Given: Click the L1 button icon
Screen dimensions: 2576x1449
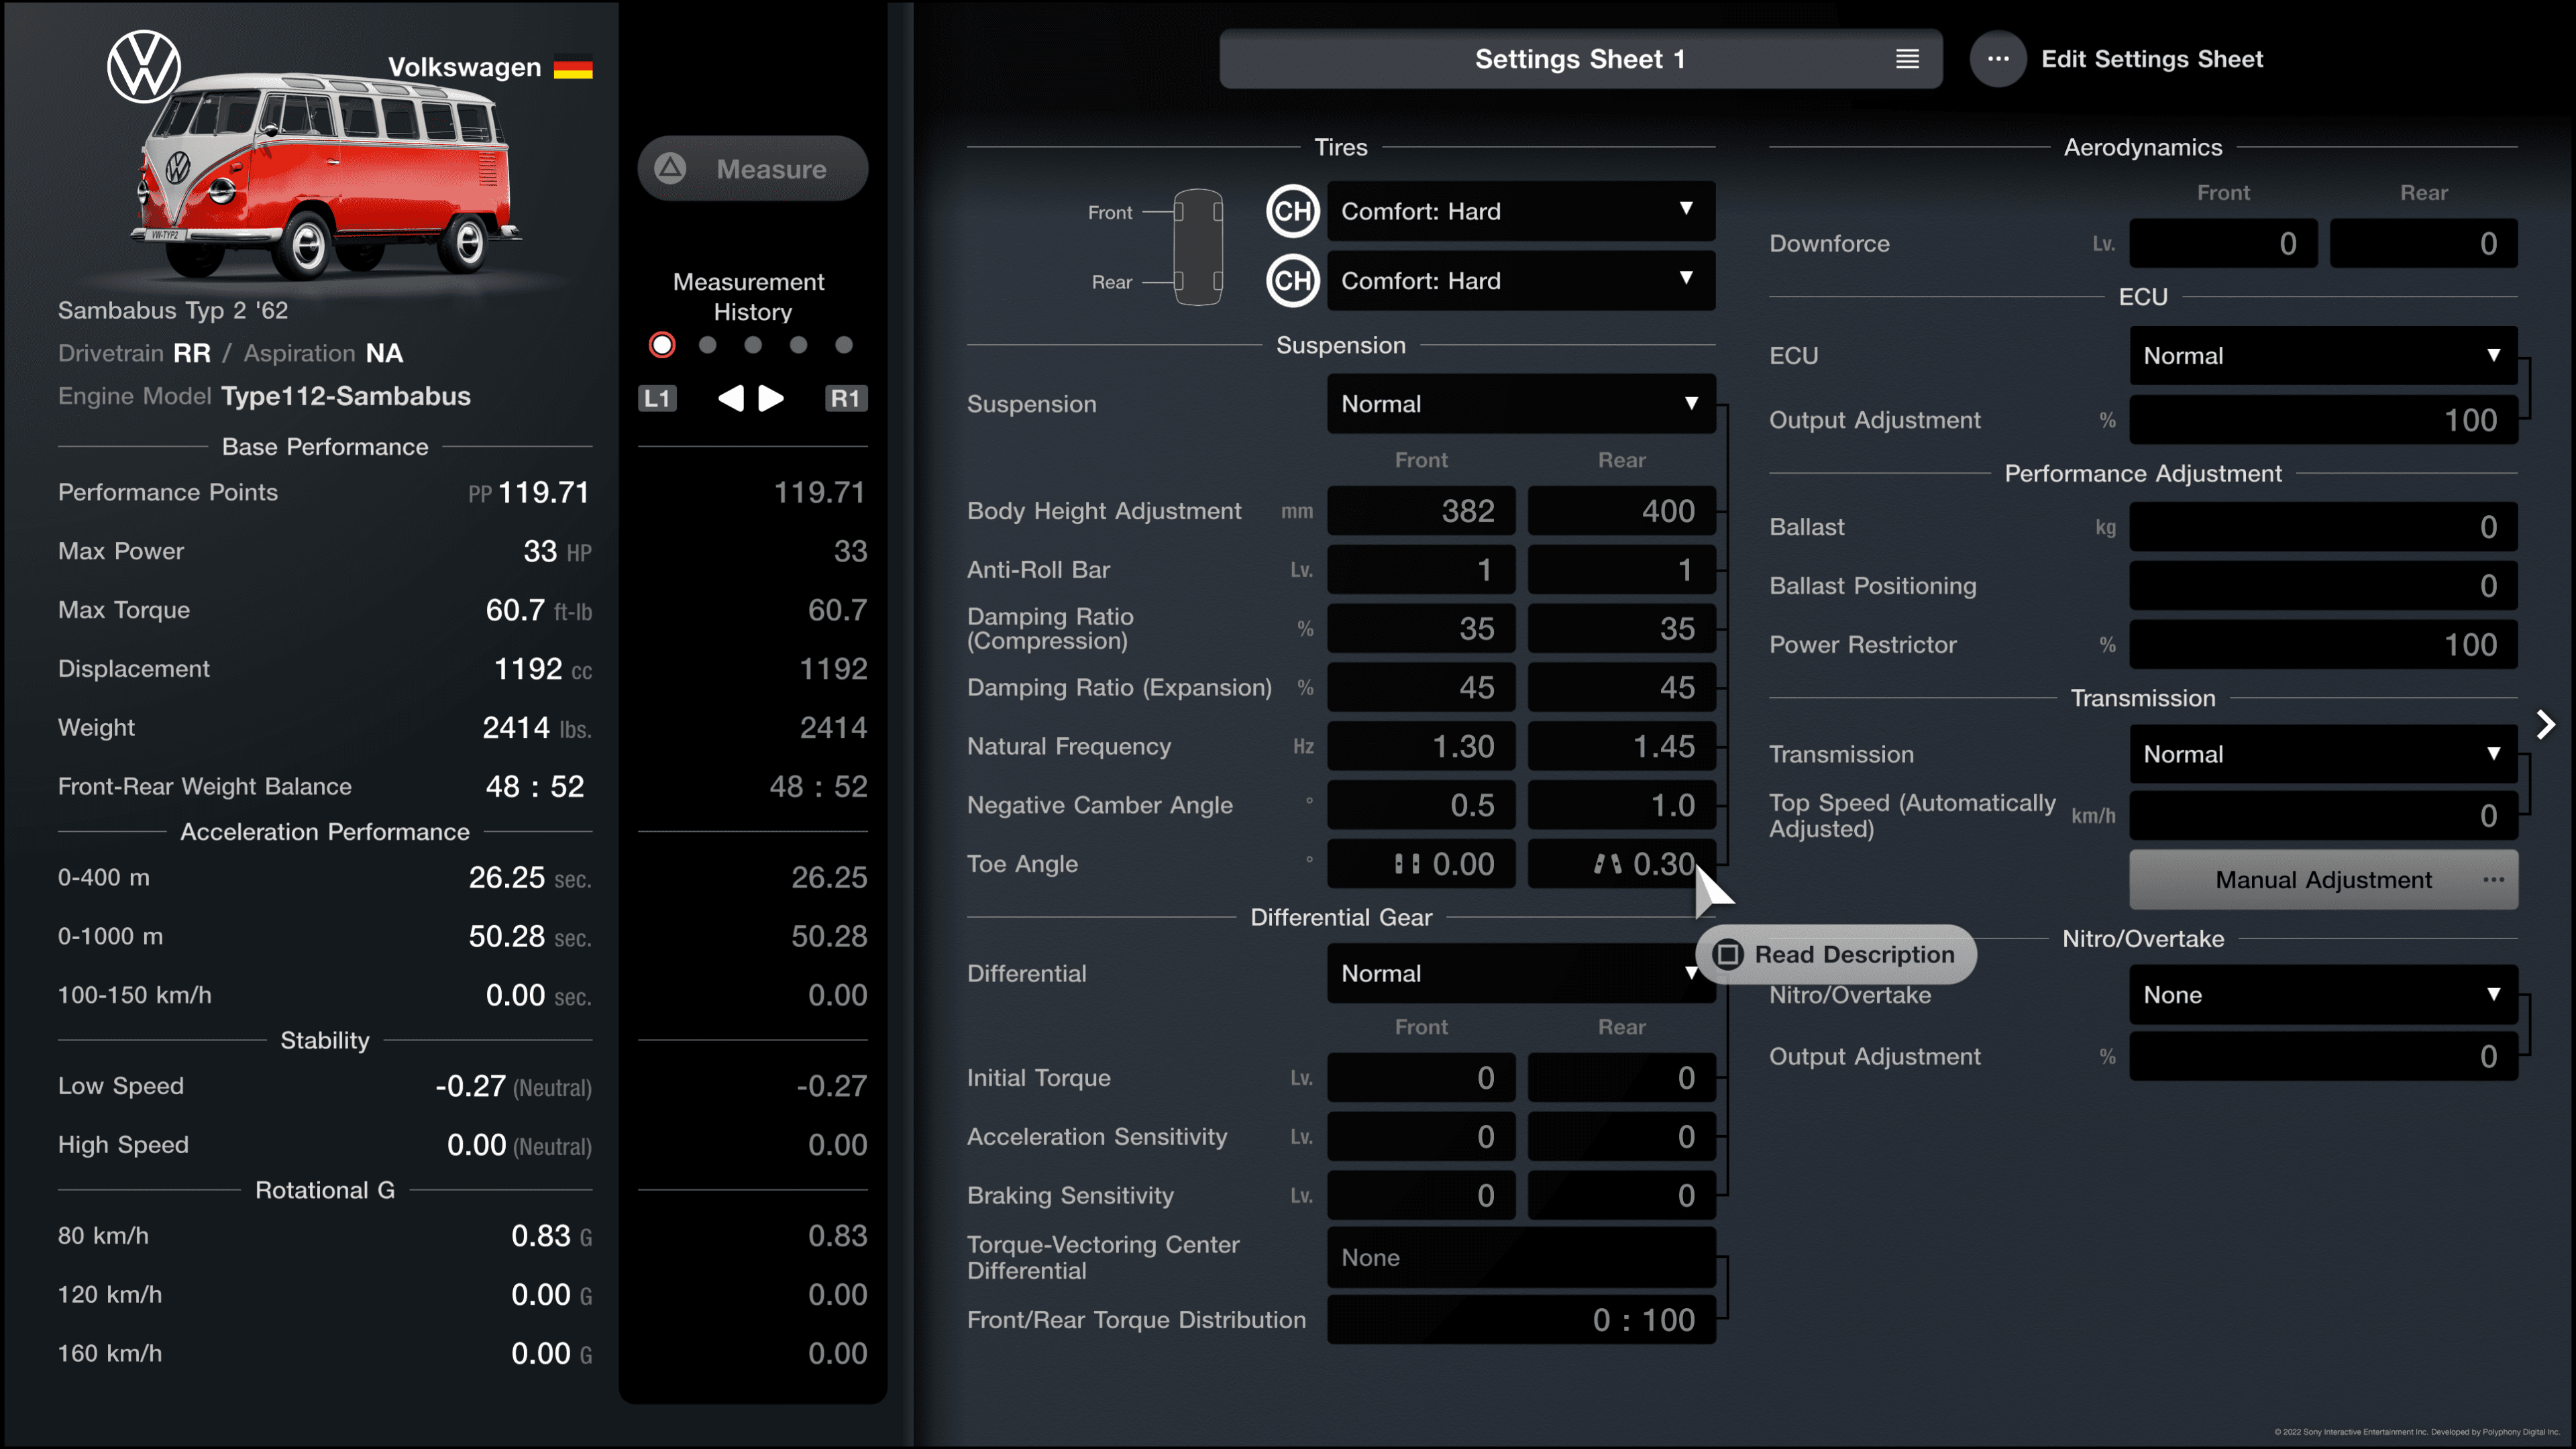Looking at the screenshot, I should [657, 398].
